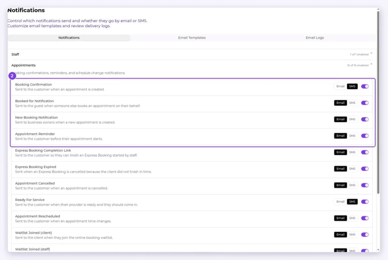Choose SMS for Express Booking Expired

[352, 169]
